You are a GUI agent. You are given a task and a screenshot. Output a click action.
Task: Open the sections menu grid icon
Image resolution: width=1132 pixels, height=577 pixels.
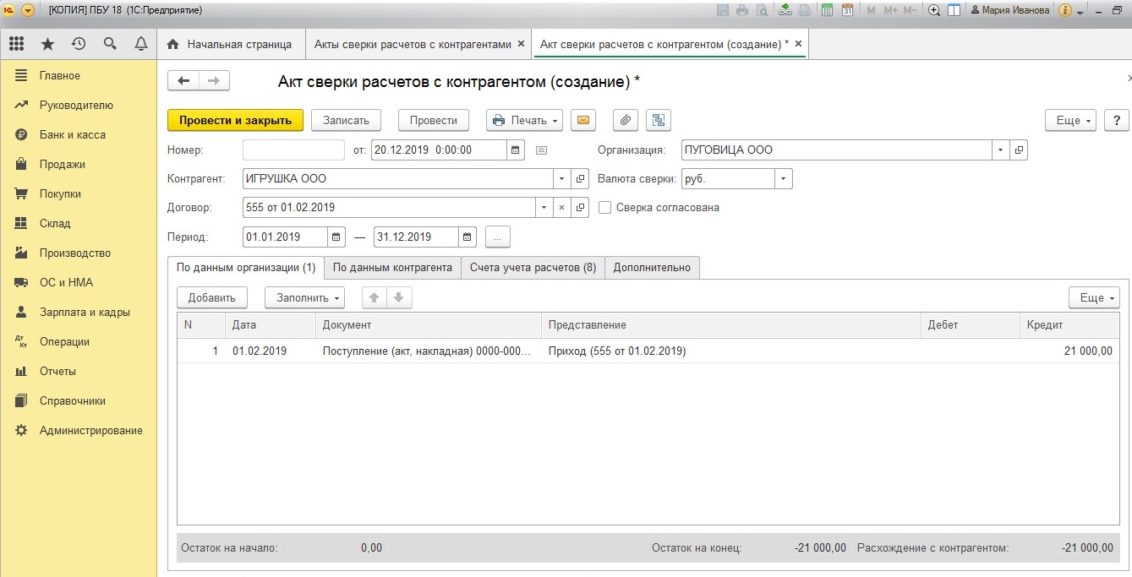click(16, 44)
